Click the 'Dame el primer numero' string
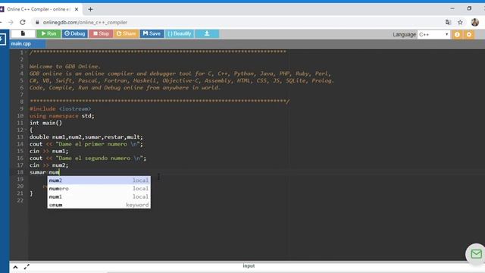Screen dimensions: 485x273 (x=97, y=144)
